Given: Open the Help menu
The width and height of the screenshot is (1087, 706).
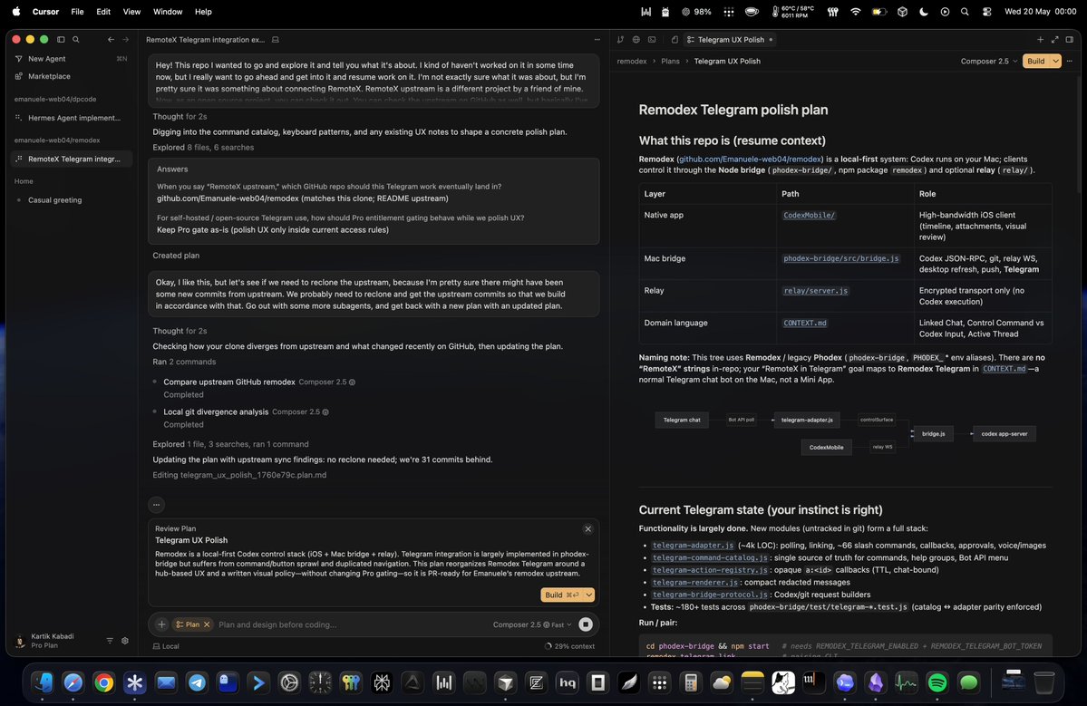Looking at the screenshot, I should tap(203, 12).
